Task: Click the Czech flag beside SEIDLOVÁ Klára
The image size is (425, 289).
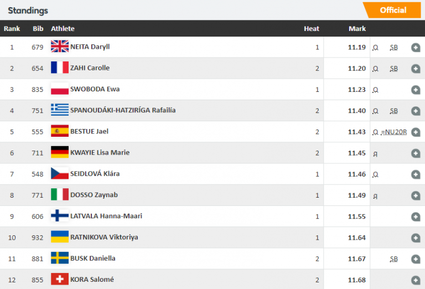Action: [x=59, y=173]
